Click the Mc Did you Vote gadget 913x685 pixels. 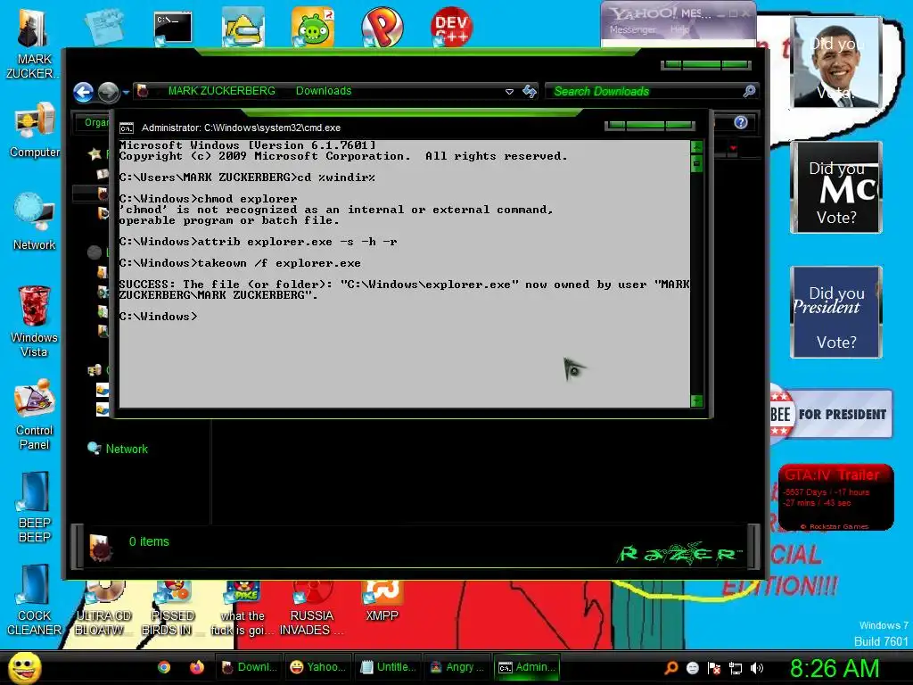pos(836,187)
